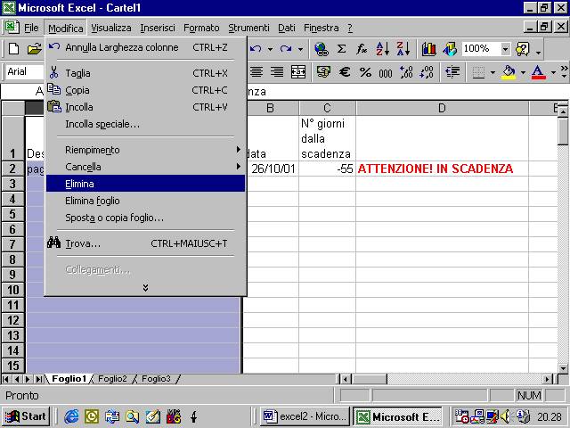Click Decrease Decimal icon
The height and width of the screenshot is (428, 570).
click(427, 71)
